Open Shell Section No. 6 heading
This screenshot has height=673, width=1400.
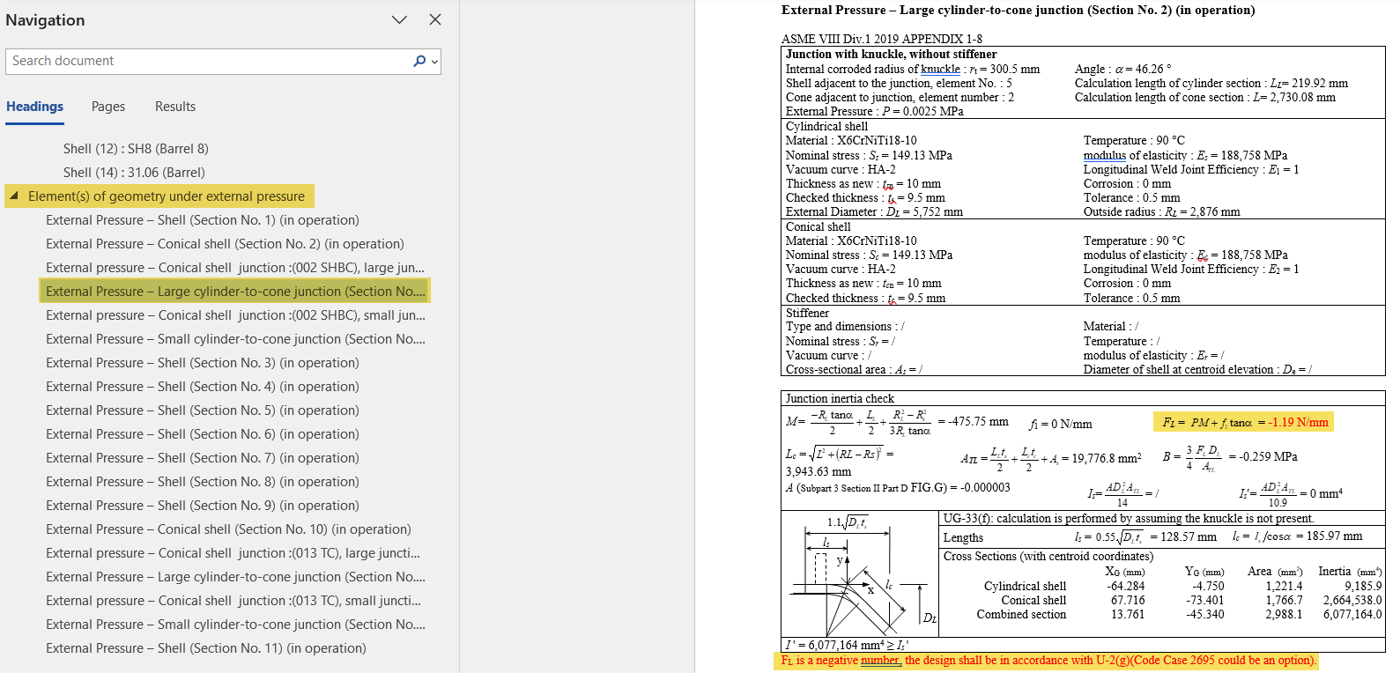(x=203, y=434)
